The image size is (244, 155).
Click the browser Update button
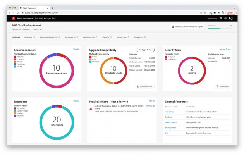tap(230, 12)
